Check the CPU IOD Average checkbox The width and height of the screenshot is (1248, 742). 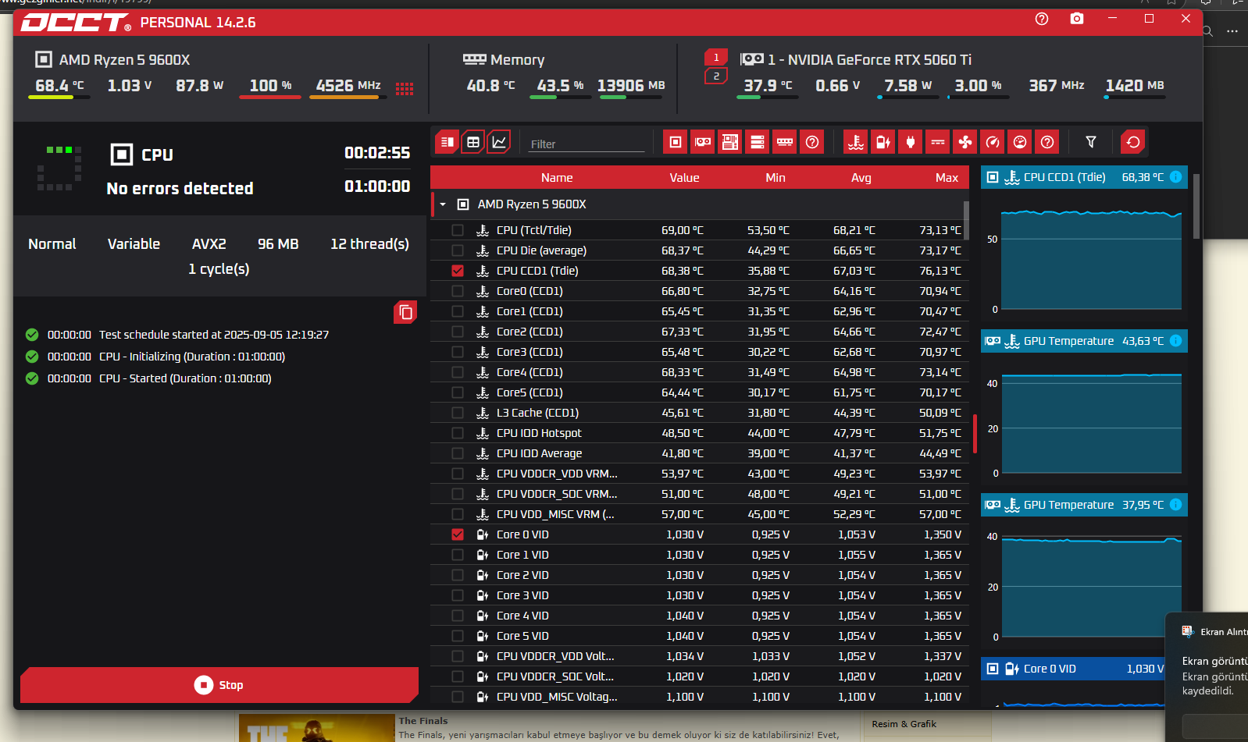458,453
